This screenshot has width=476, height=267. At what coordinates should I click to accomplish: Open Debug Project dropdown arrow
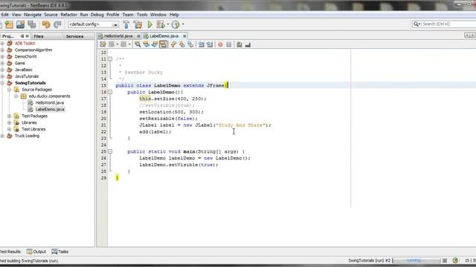pyautogui.click(x=168, y=24)
